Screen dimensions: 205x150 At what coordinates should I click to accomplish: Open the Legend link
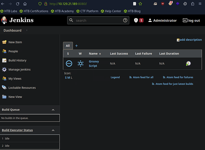115,77
